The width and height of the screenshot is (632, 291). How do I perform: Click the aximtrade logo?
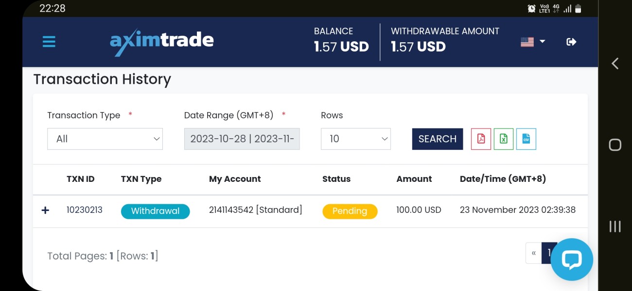pyautogui.click(x=162, y=42)
